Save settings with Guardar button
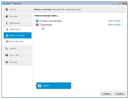The width and height of the screenshot is (129, 99). tap(107, 94)
